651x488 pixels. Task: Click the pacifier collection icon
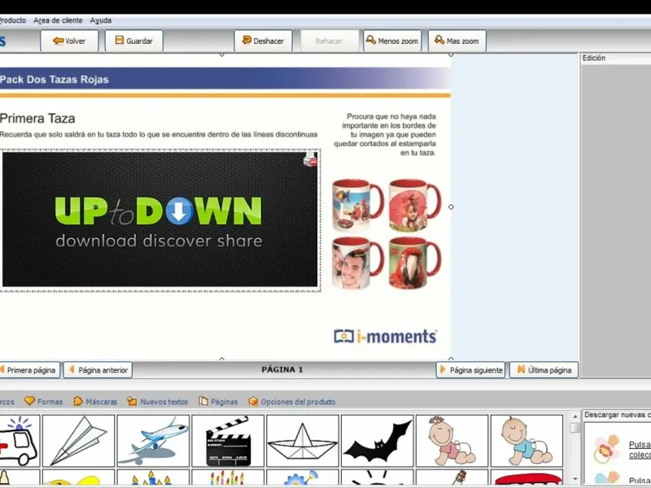[x=606, y=449]
